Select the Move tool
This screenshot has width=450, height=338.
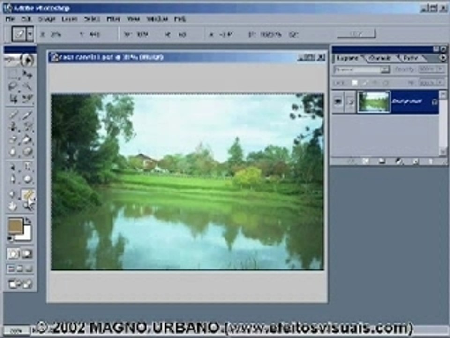click(27, 75)
